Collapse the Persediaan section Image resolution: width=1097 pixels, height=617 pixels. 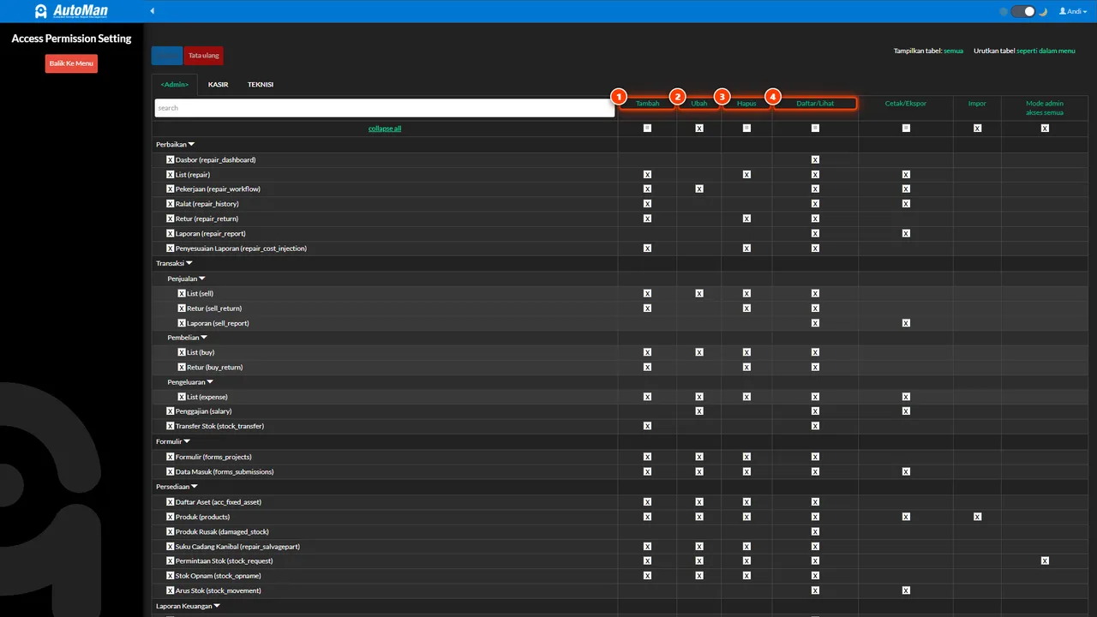(x=177, y=486)
